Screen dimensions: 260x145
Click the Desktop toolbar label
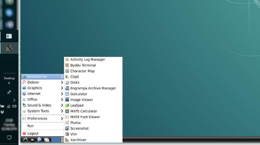click(9, 78)
